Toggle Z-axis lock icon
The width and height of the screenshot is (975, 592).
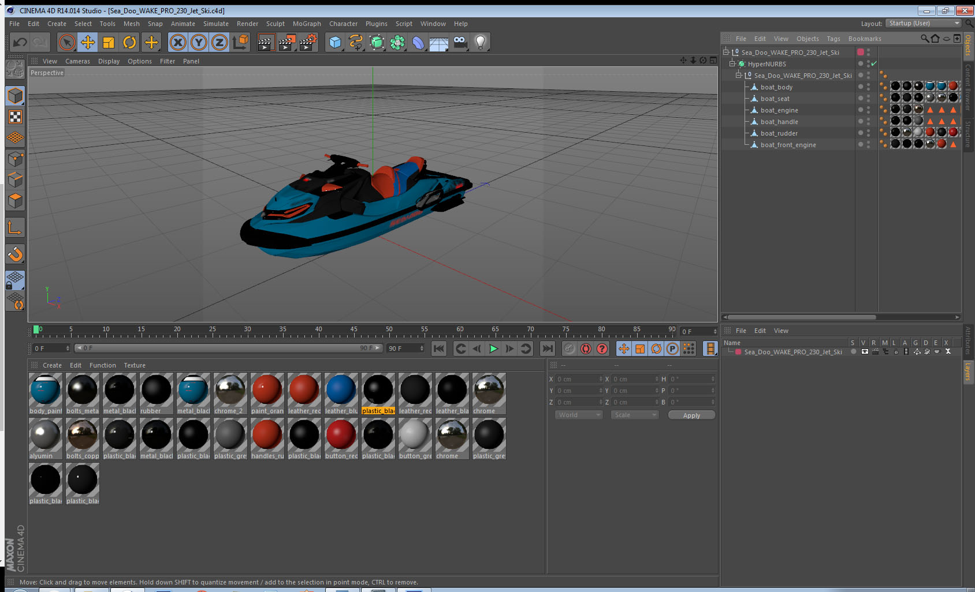[x=219, y=42]
